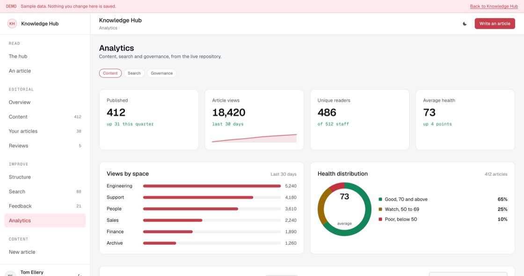Click the Views by space heading
Screen dimensions: 524x276
coord(128,174)
